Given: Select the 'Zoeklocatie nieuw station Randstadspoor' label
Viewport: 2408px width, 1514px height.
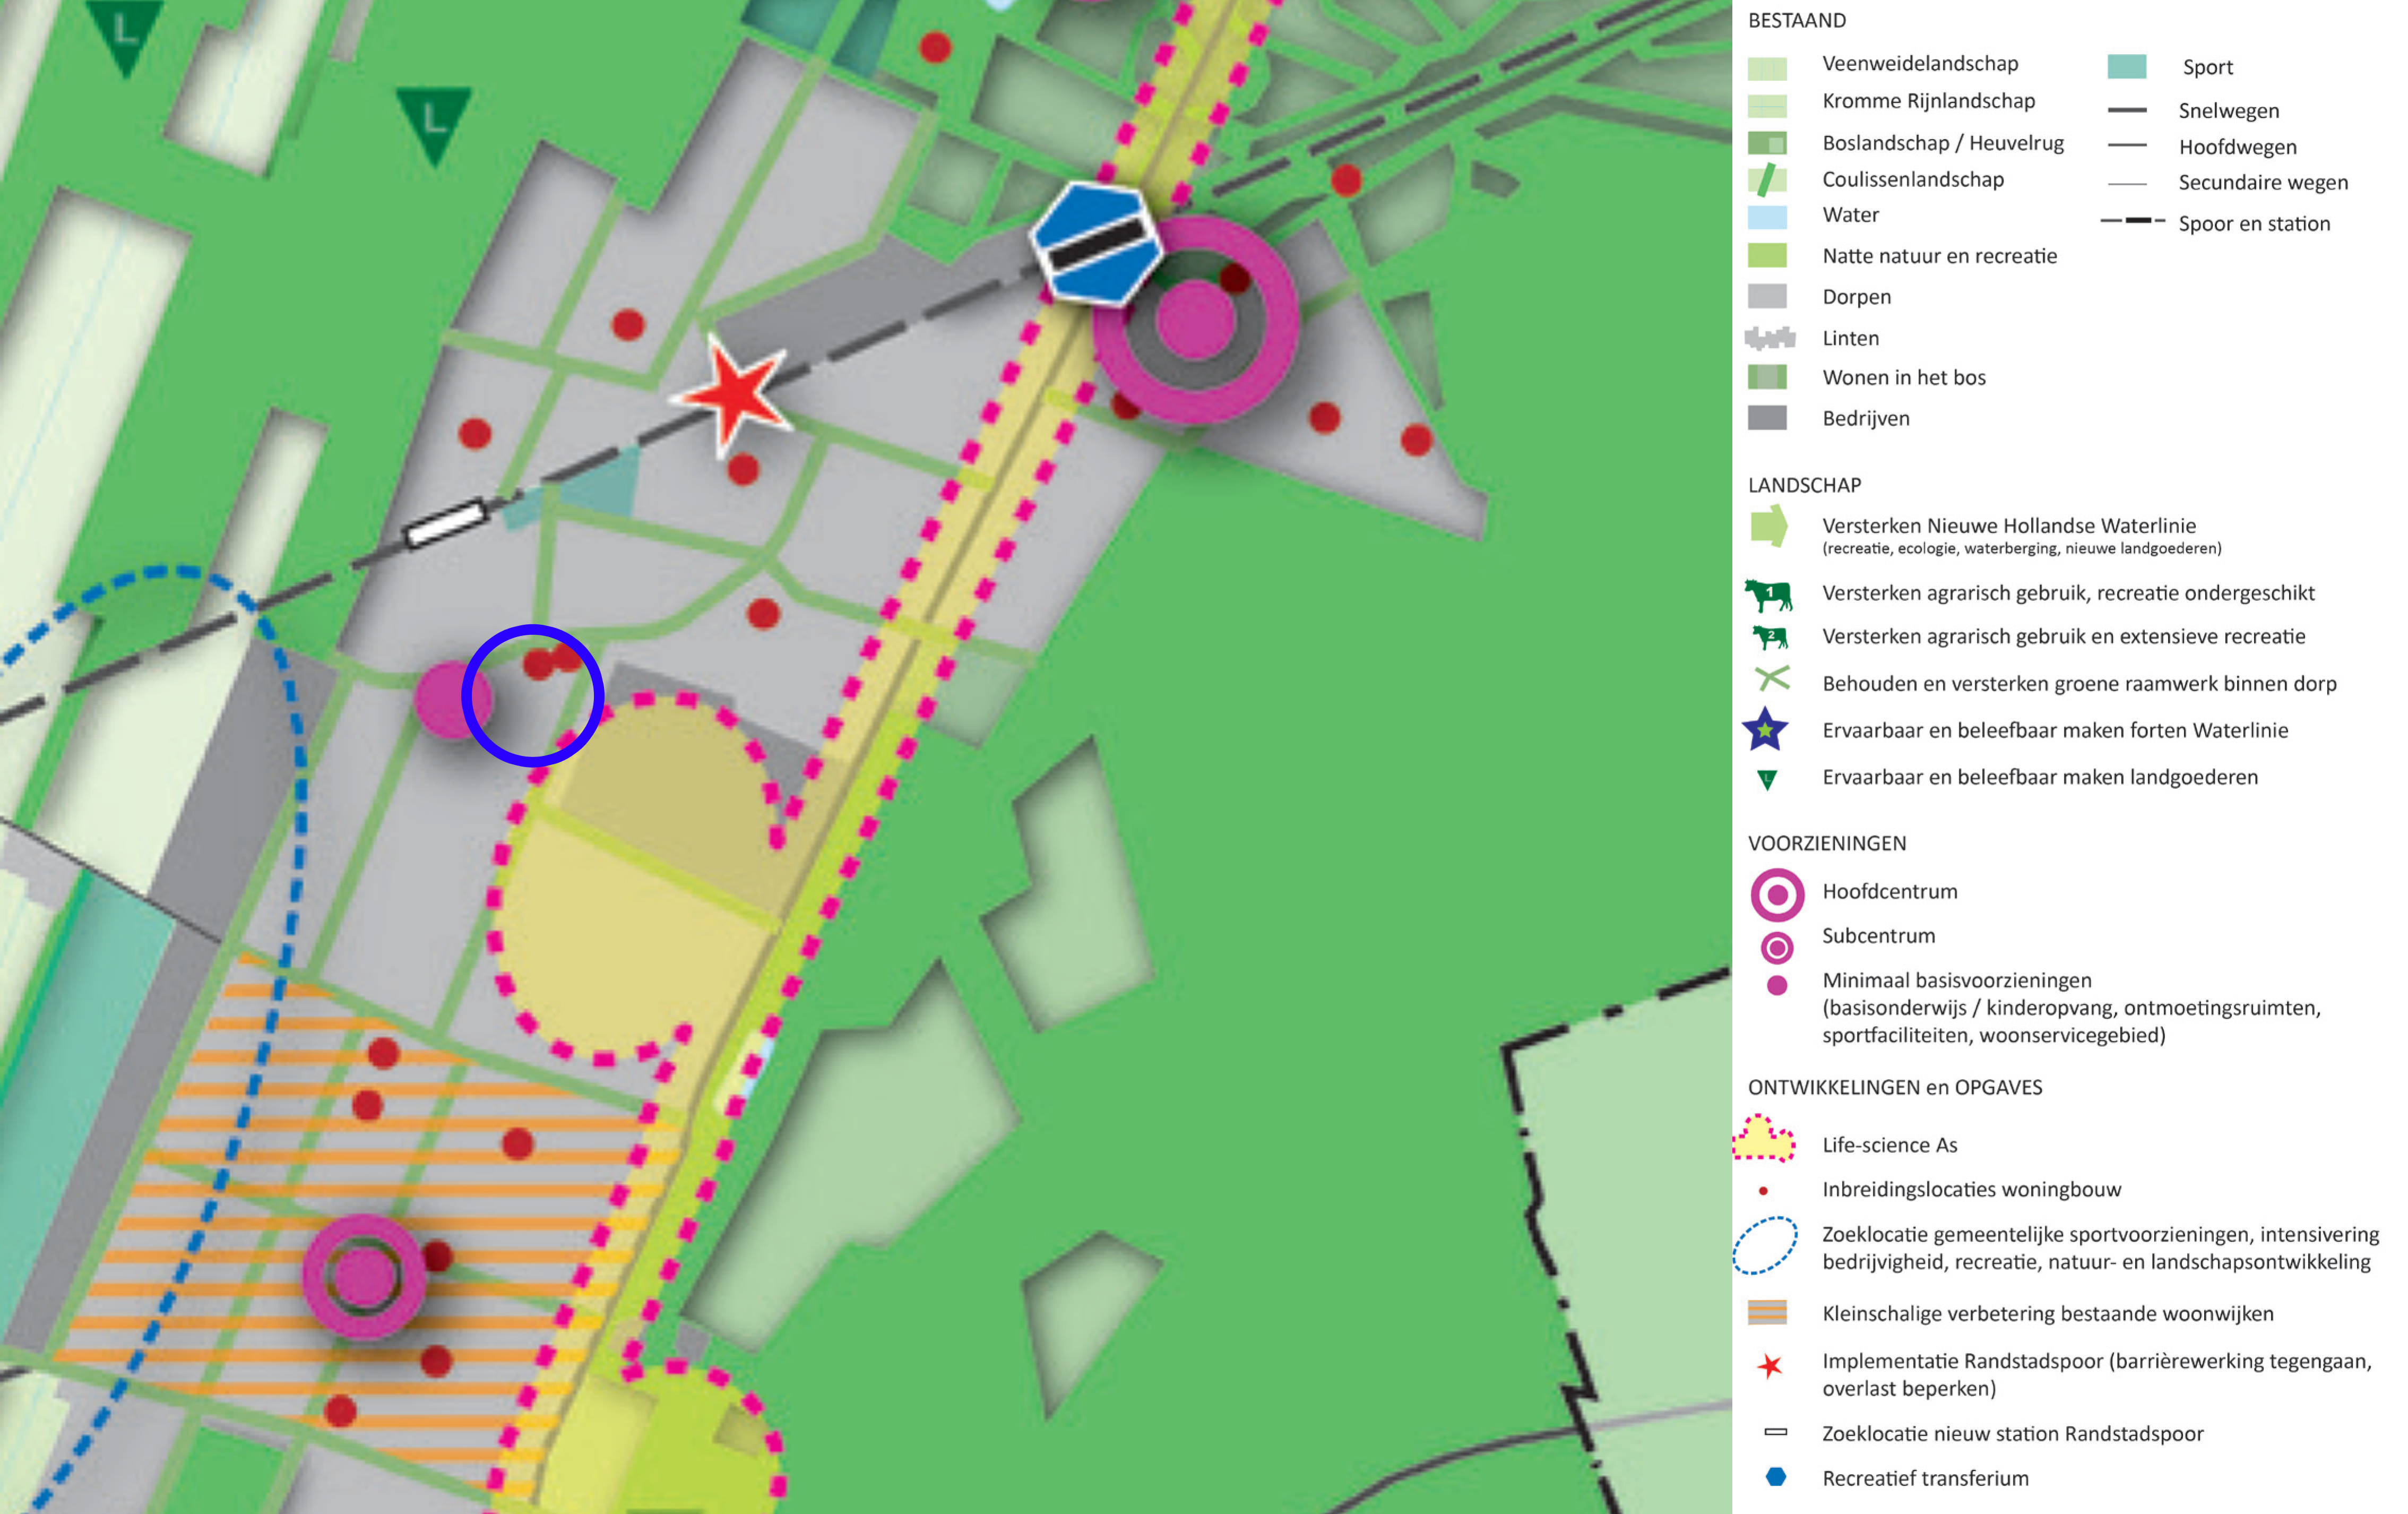Looking at the screenshot, I should click(x=2013, y=1433).
